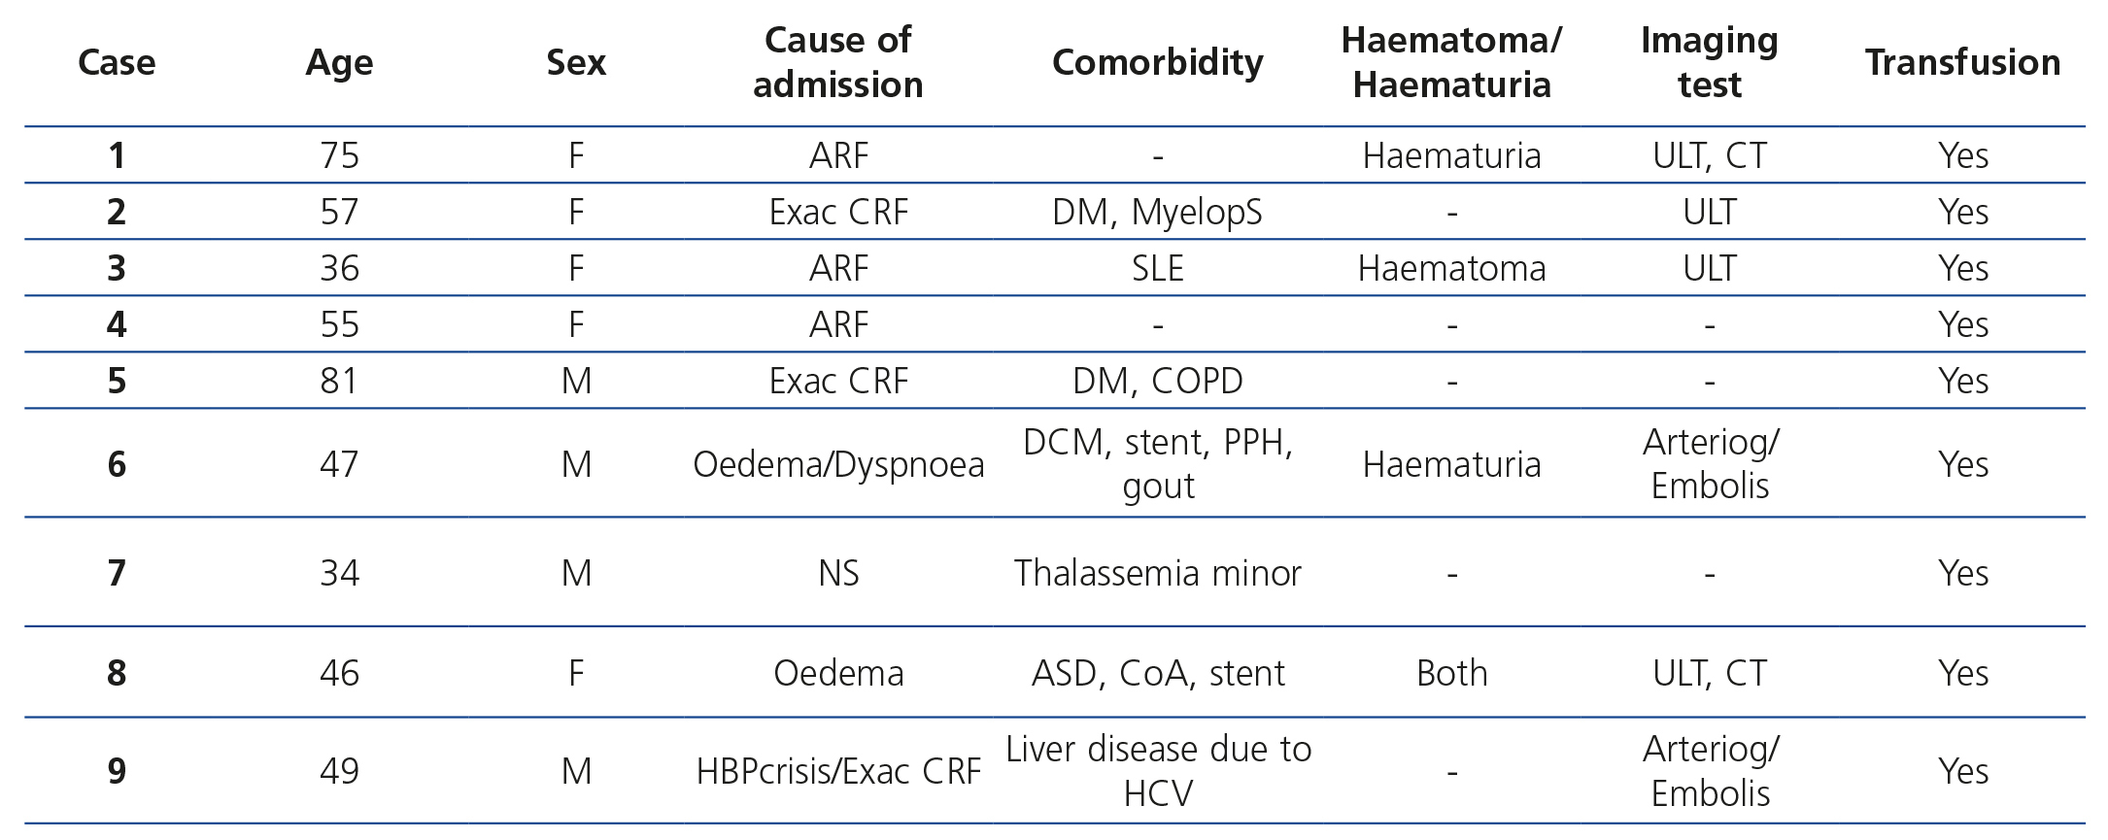Click the Transfusion column header
This screenshot has height=840, width=2108.
pyautogui.click(x=1962, y=62)
